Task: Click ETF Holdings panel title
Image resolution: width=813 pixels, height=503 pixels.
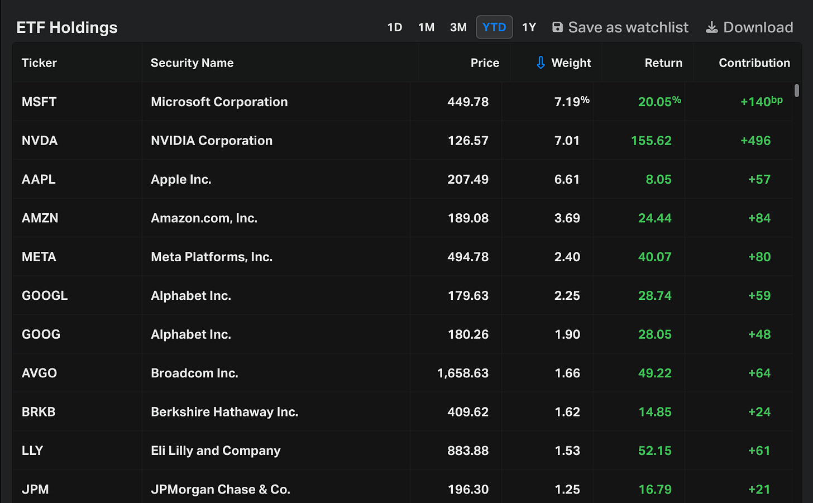Action: tap(67, 27)
